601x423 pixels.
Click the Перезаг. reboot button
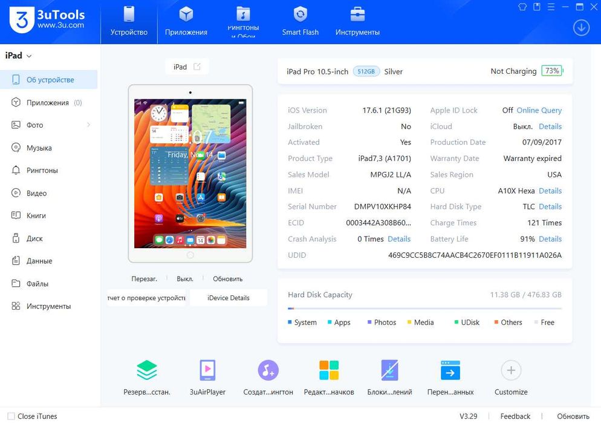coord(144,279)
